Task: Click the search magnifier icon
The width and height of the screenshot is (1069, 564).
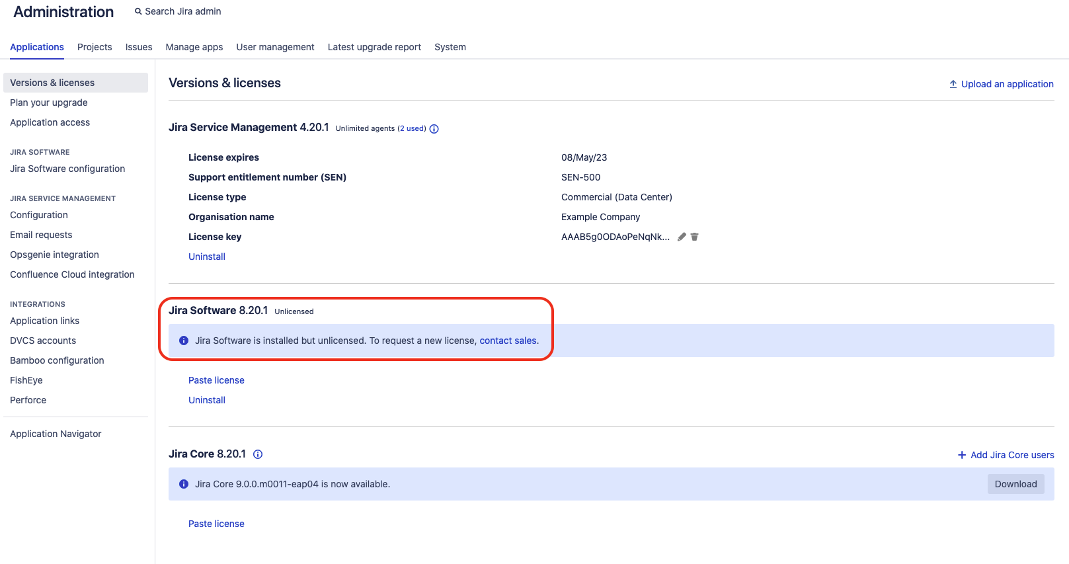Action: click(138, 11)
